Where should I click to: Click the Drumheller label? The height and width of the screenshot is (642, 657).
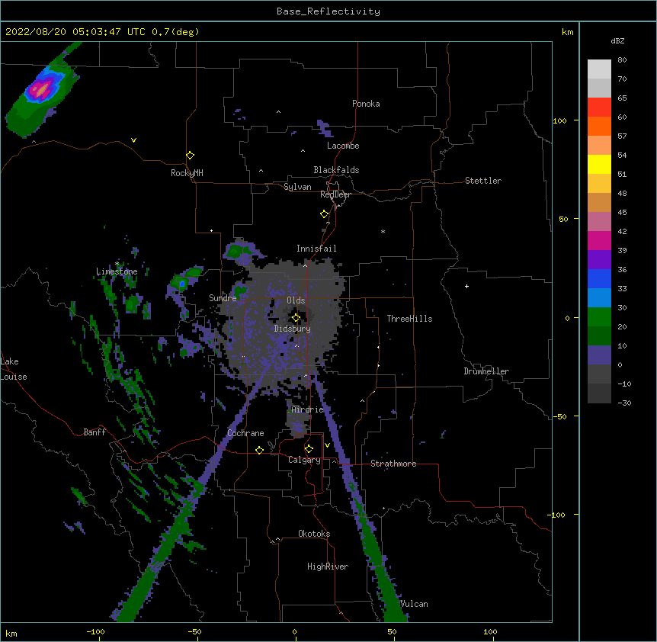pos(486,371)
